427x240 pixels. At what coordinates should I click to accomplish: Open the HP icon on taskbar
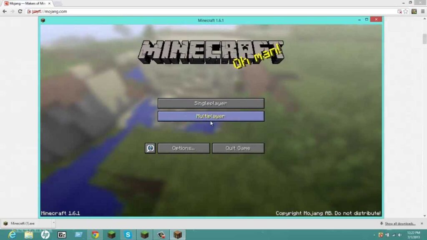[45, 235]
